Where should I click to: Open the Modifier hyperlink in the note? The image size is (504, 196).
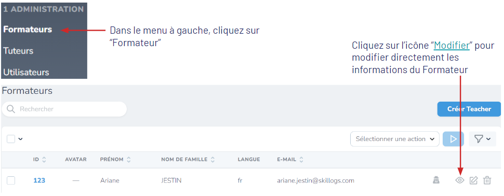(452, 46)
